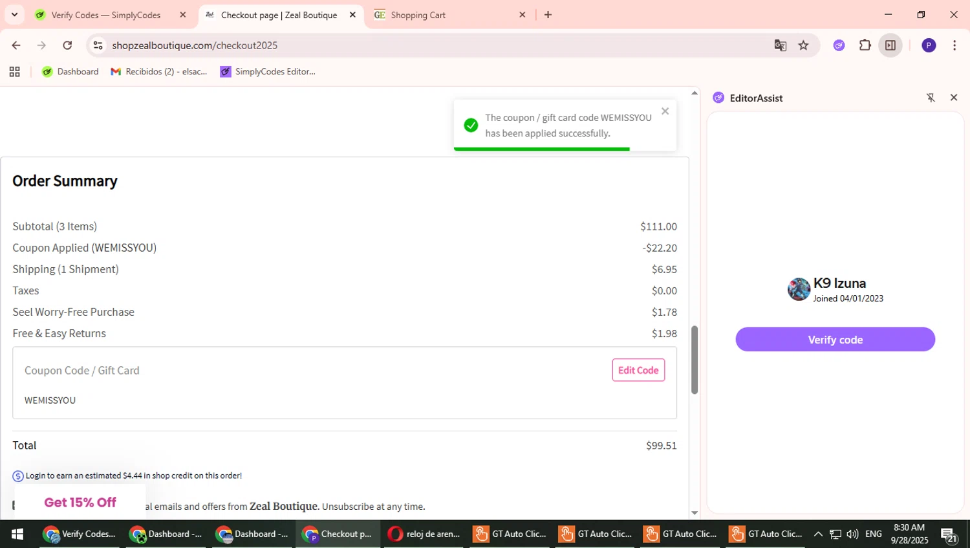Show hidden system tray icons
Screen dimensions: 970x548
pos(818,534)
